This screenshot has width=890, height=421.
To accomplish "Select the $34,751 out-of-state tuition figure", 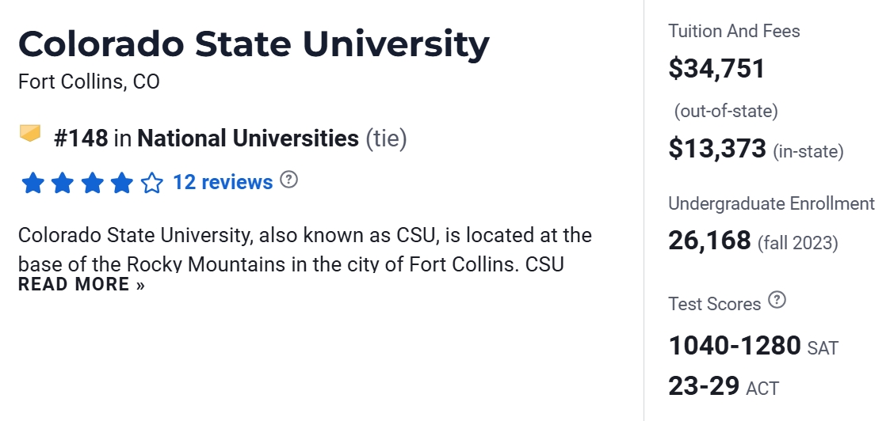I will [x=716, y=69].
